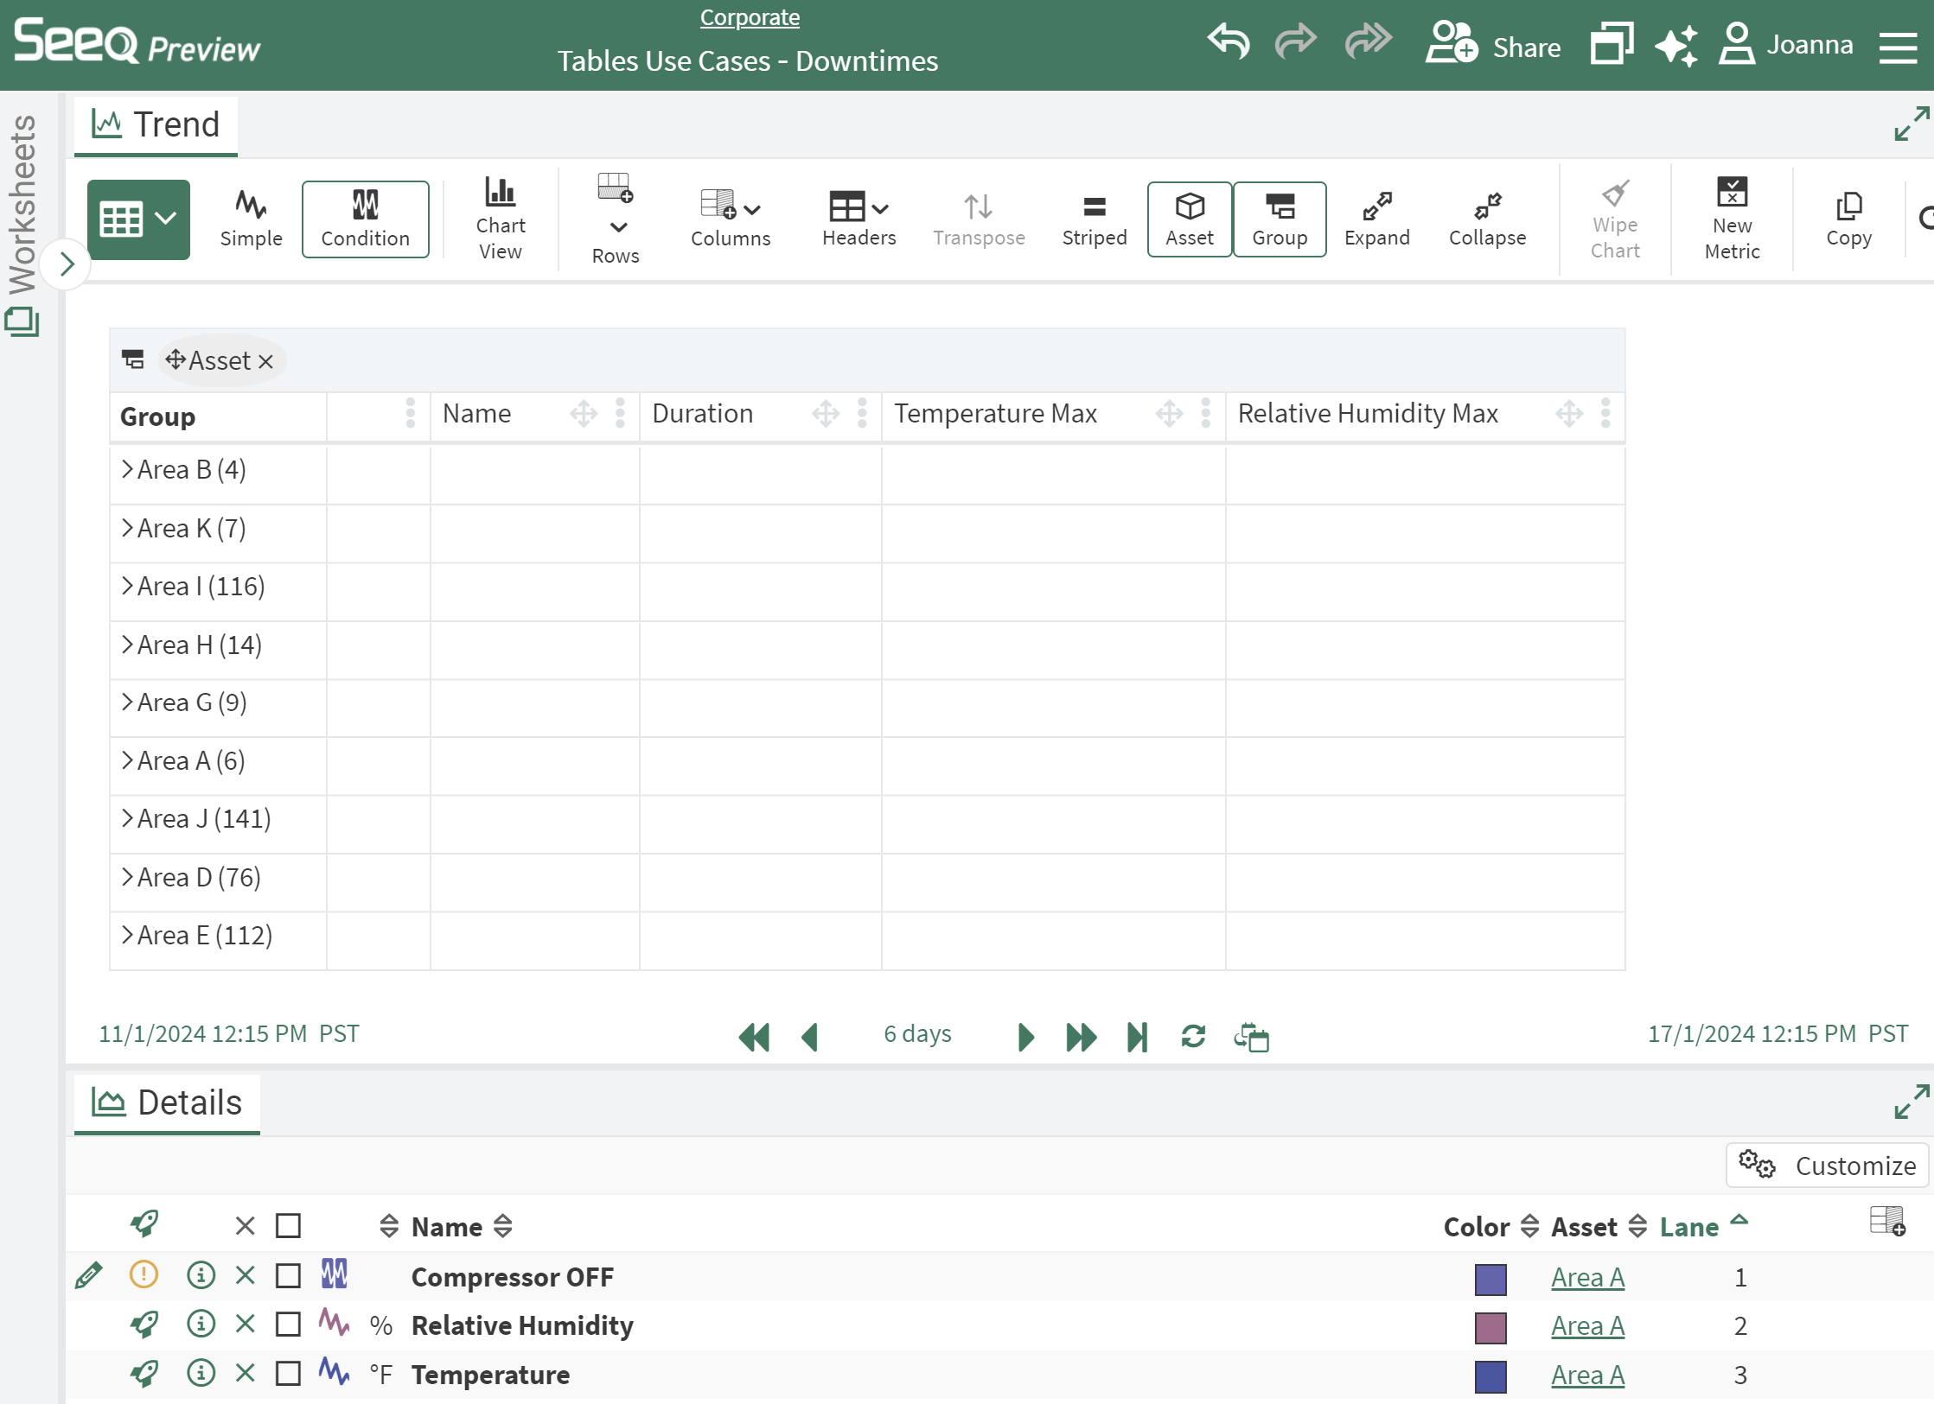
Task: Click the Redo arrow in header
Action: tap(1296, 41)
